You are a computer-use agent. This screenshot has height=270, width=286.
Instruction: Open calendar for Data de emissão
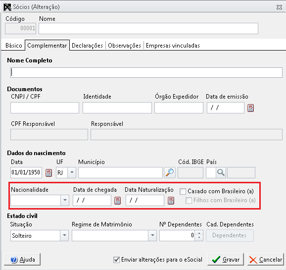tap(250, 108)
